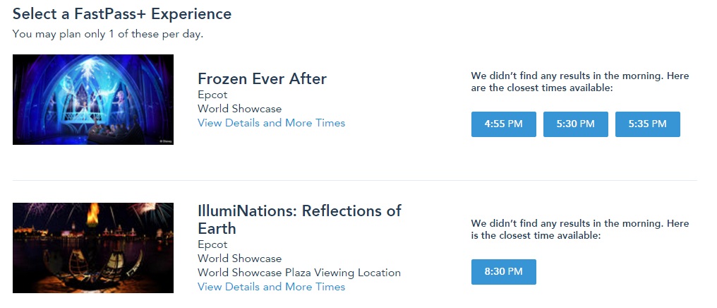Click the no-morning-results message for Frozen
The height and width of the screenshot is (308, 717).
(x=579, y=82)
